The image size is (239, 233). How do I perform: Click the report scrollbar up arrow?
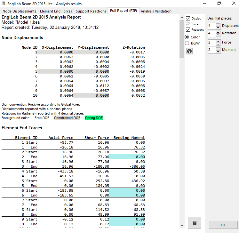point(182,17)
